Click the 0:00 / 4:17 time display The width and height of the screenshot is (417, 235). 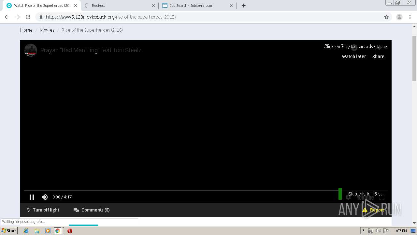[x=62, y=197]
